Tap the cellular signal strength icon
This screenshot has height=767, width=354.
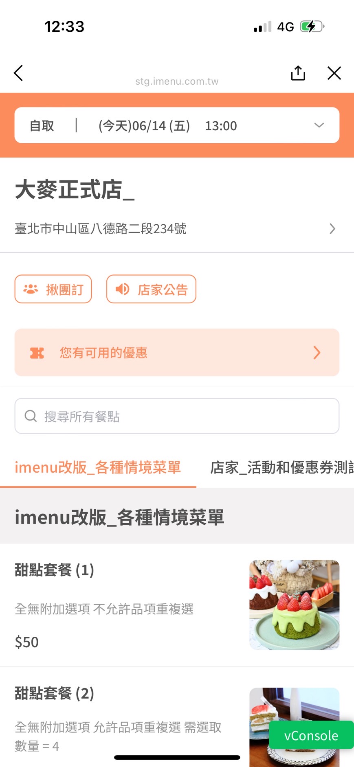tap(262, 27)
